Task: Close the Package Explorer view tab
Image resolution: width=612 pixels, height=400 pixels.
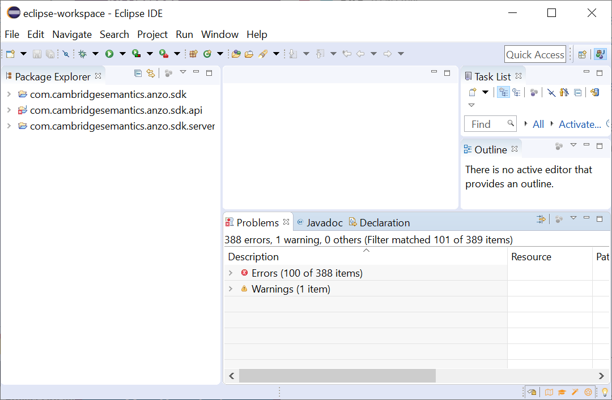Action: [98, 76]
